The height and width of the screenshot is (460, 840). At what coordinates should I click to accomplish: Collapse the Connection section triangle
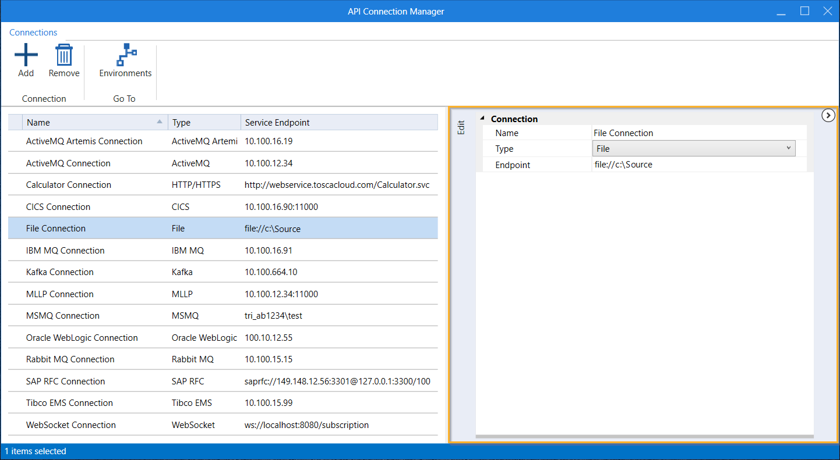point(482,119)
